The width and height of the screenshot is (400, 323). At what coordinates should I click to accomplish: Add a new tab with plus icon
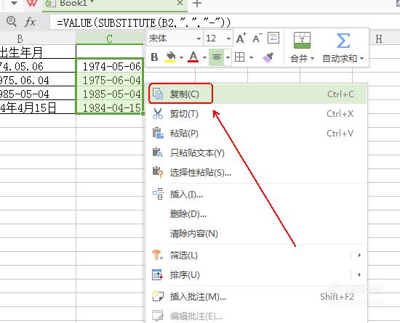point(197,4)
